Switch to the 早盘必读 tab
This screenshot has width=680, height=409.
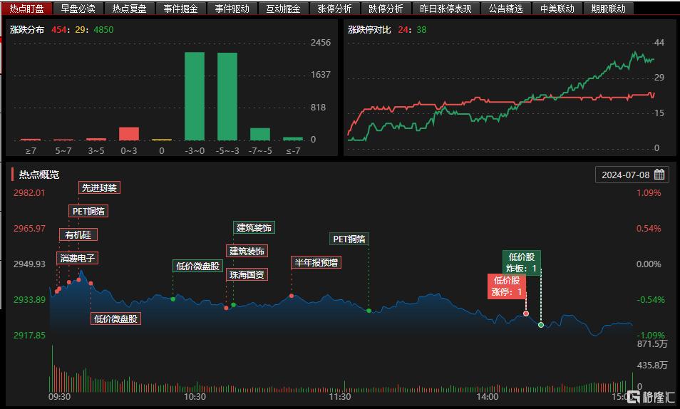pyautogui.click(x=78, y=9)
